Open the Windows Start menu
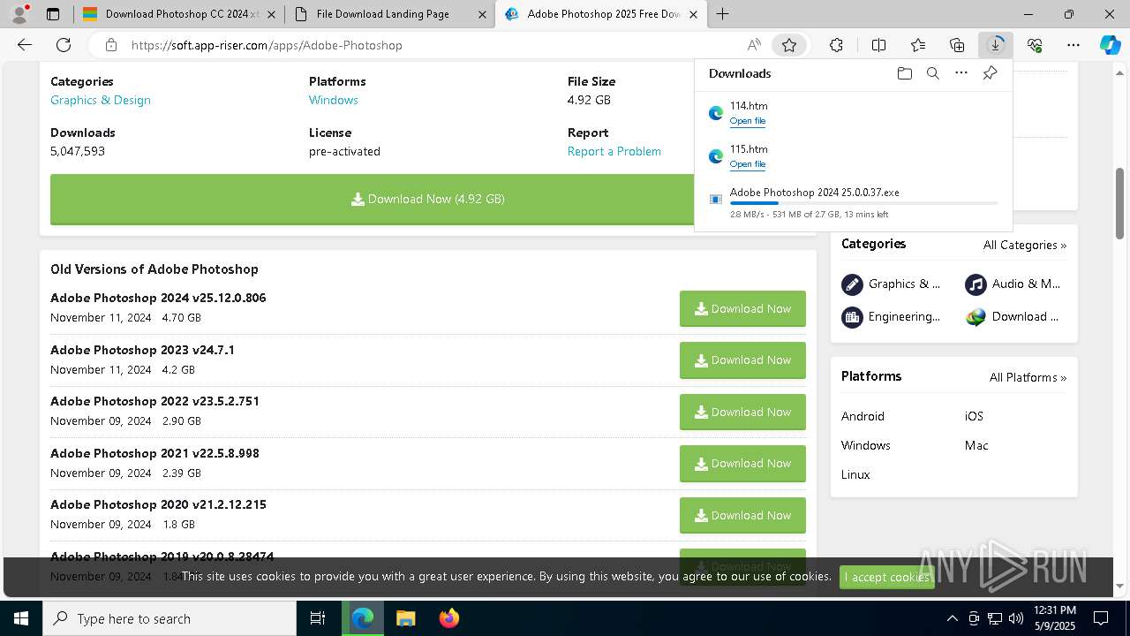The image size is (1130, 636). [x=21, y=618]
